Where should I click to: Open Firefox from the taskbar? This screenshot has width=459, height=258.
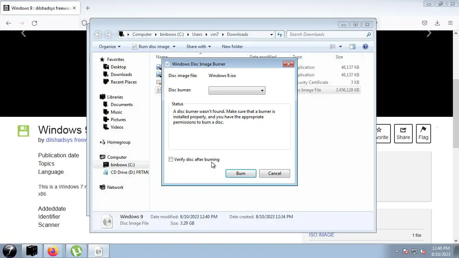pyautogui.click(x=53, y=251)
